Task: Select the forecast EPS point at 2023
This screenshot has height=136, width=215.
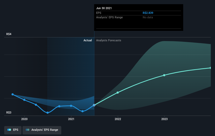Action: [164, 75]
